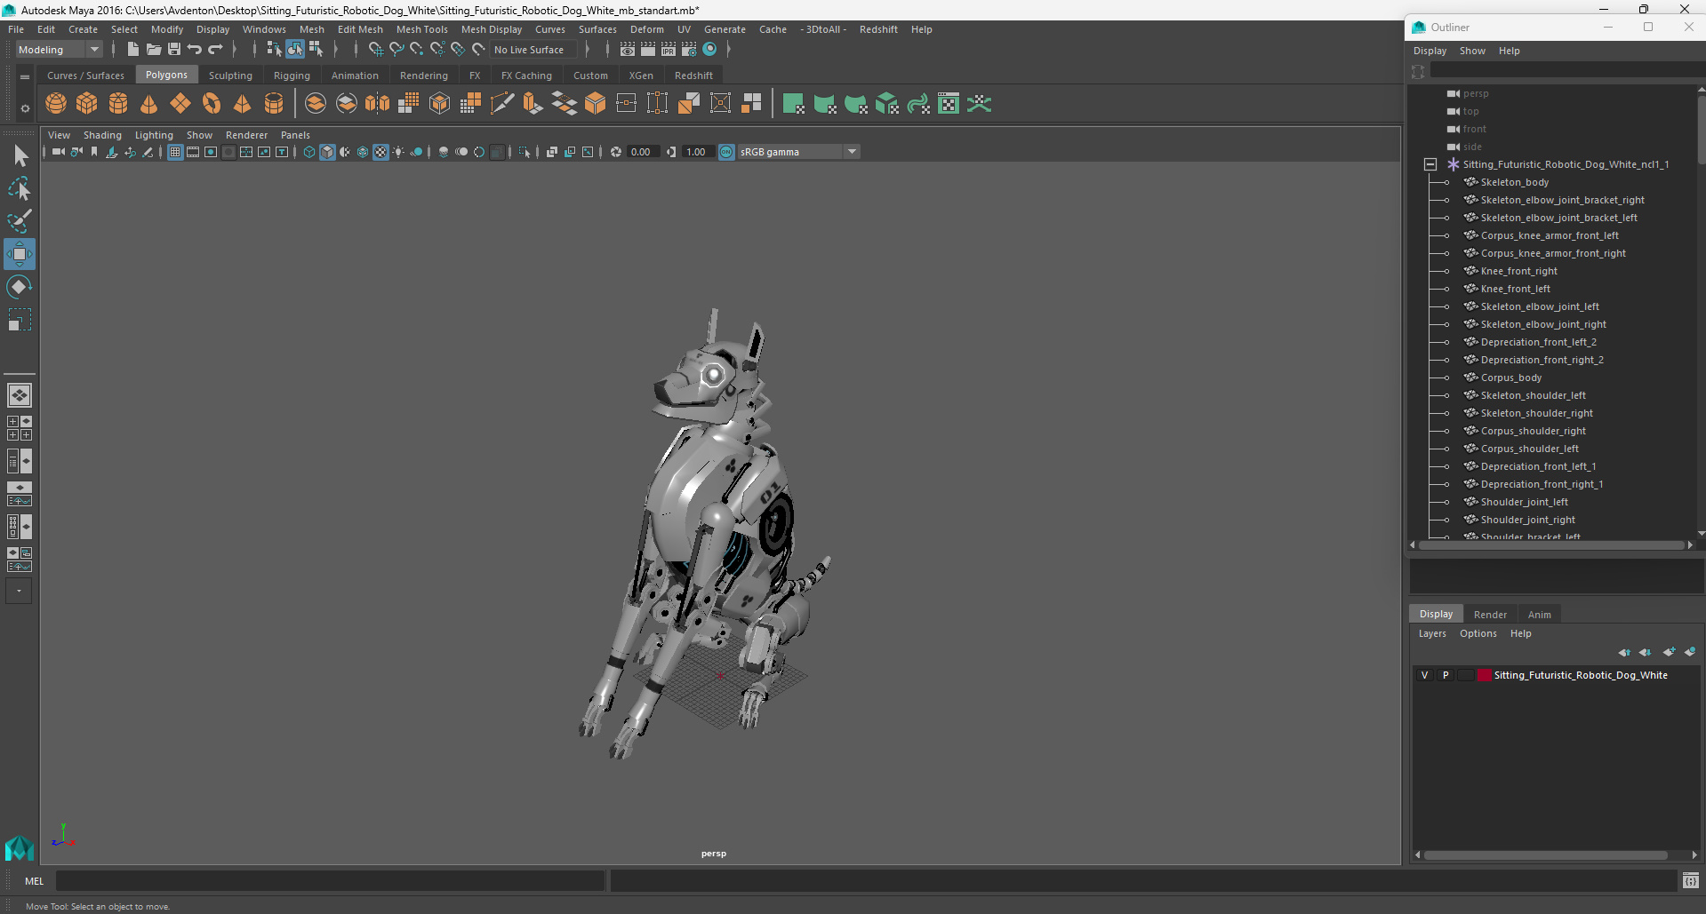The image size is (1706, 914).
Task: Select the Multi-Cut knife tool shelf icon
Action: click(x=502, y=104)
